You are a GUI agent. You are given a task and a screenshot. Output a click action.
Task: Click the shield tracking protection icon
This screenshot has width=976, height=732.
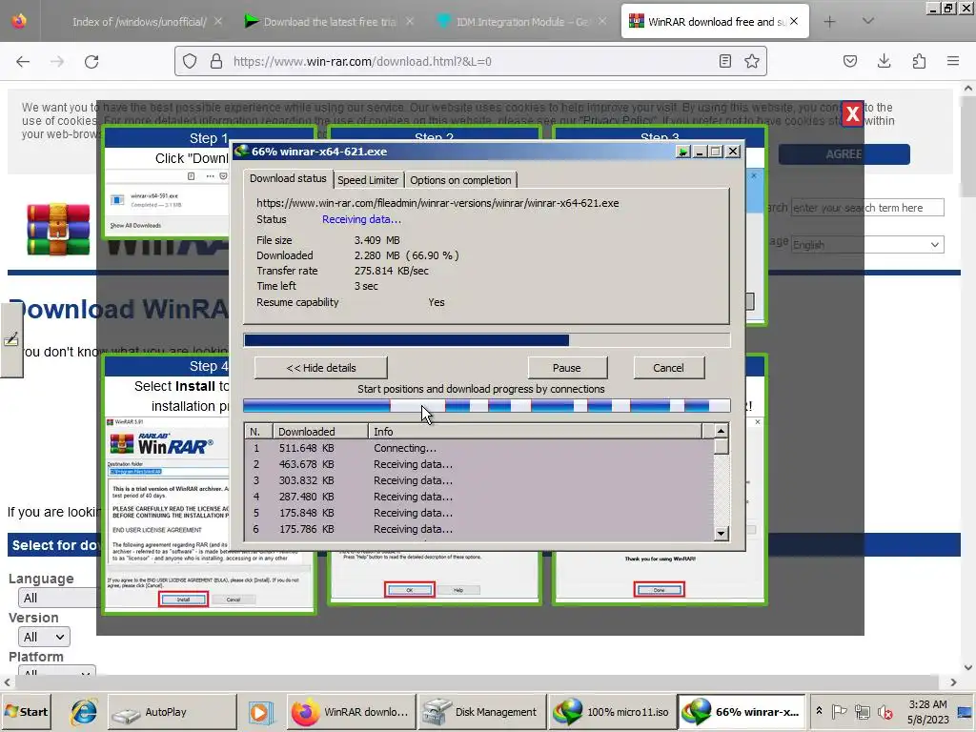[190, 61]
